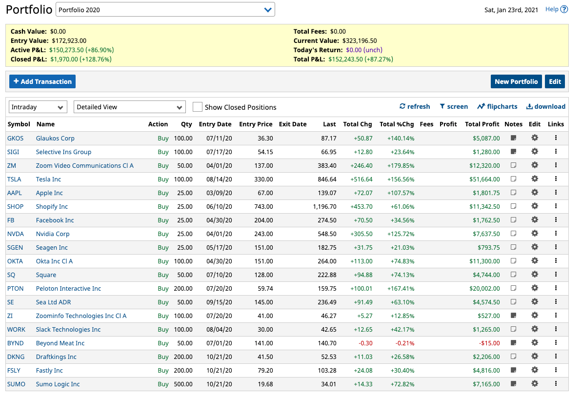Select Glaukos total %chg +140.14%
This screenshot has height=398, width=582.
401,139
